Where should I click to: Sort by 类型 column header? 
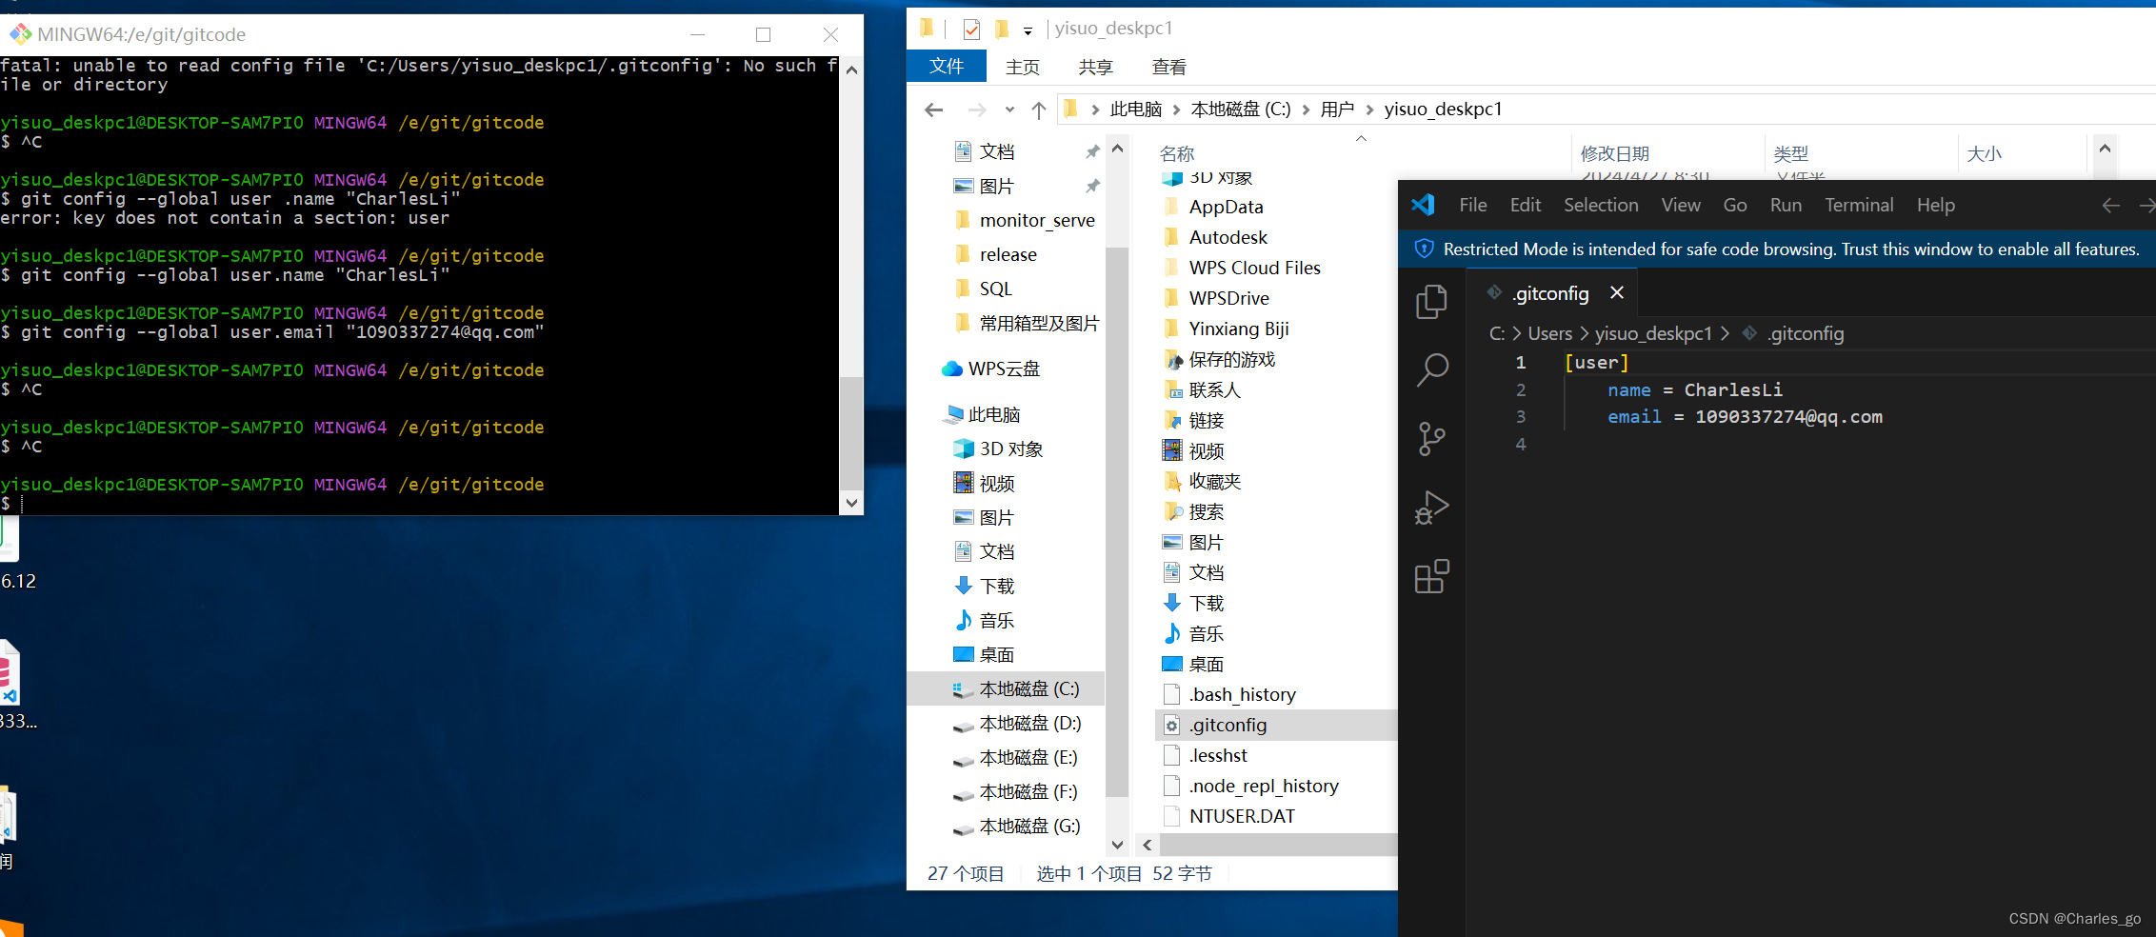pos(1790,153)
